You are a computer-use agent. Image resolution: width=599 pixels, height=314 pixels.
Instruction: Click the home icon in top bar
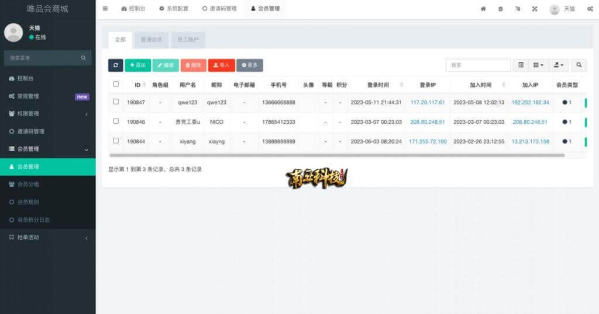pyautogui.click(x=483, y=9)
